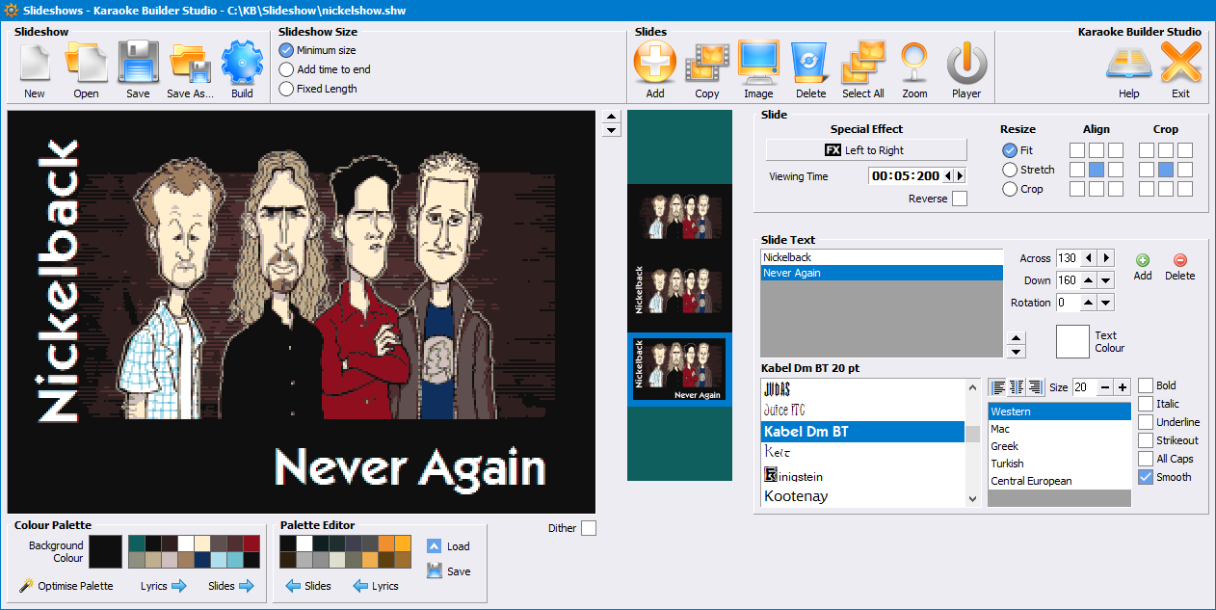Image resolution: width=1216 pixels, height=610 pixels.
Task: Choose Central European script
Action: [x=1059, y=481]
